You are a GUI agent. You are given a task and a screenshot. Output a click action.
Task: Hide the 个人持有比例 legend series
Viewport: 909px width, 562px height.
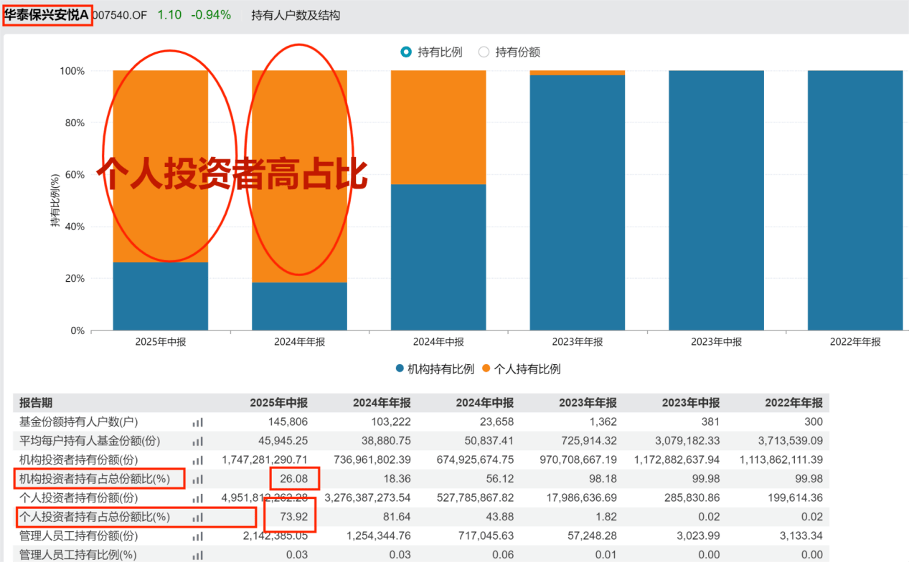(x=520, y=369)
